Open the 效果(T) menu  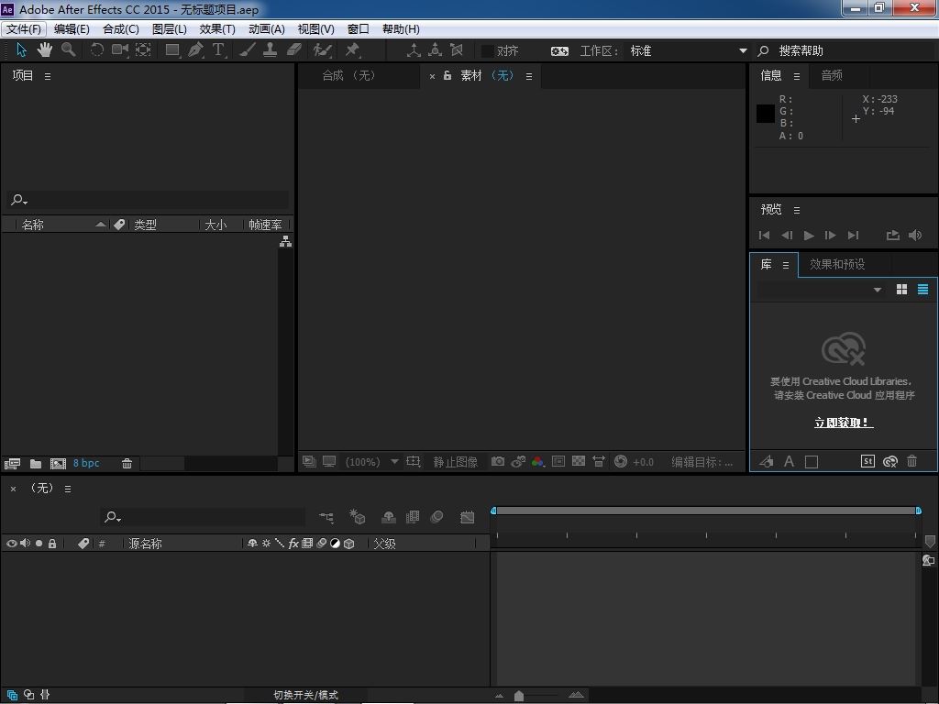(x=217, y=28)
